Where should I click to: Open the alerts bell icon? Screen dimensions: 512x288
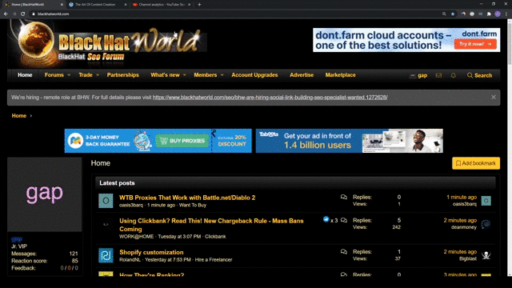[x=454, y=75]
